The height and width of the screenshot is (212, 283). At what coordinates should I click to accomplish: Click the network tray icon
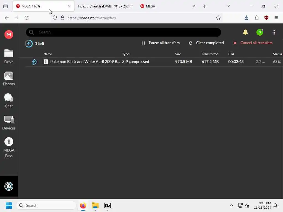[x=240, y=205]
